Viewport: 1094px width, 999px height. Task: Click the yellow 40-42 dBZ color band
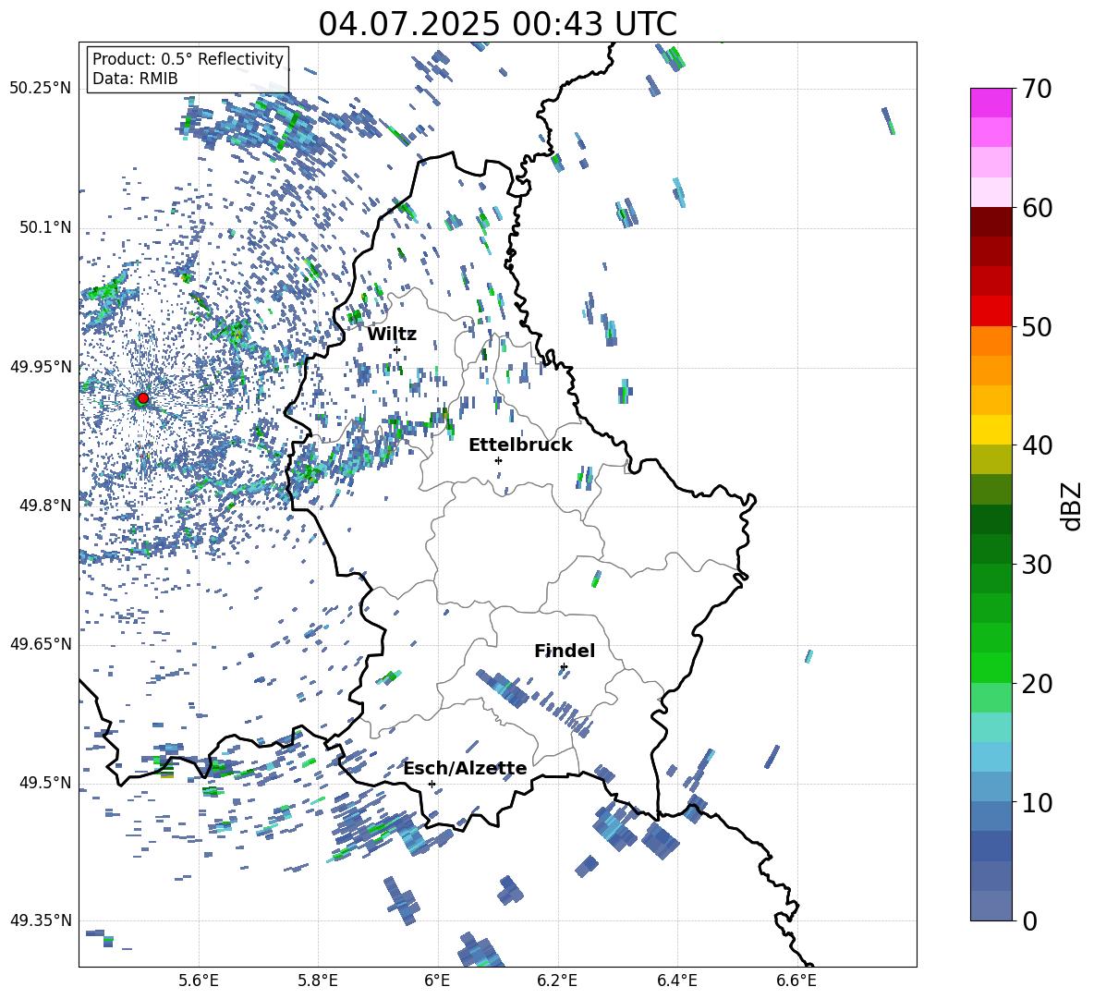[991, 431]
